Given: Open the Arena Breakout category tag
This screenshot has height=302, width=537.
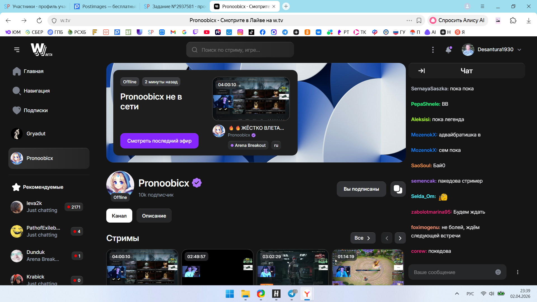Looking at the screenshot, I should 248,145.
